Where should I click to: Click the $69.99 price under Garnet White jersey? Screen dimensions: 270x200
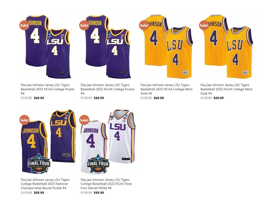click(99, 193)
